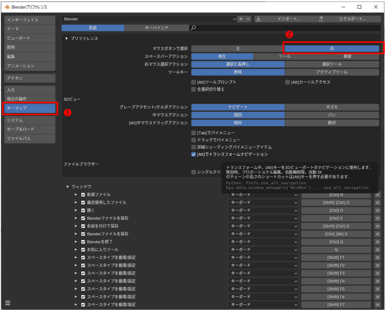The width and height of the screenshot is (385, 310).
Task: Enable the [Tab]でパイメニュー checkbox
Action: [194, 133]
